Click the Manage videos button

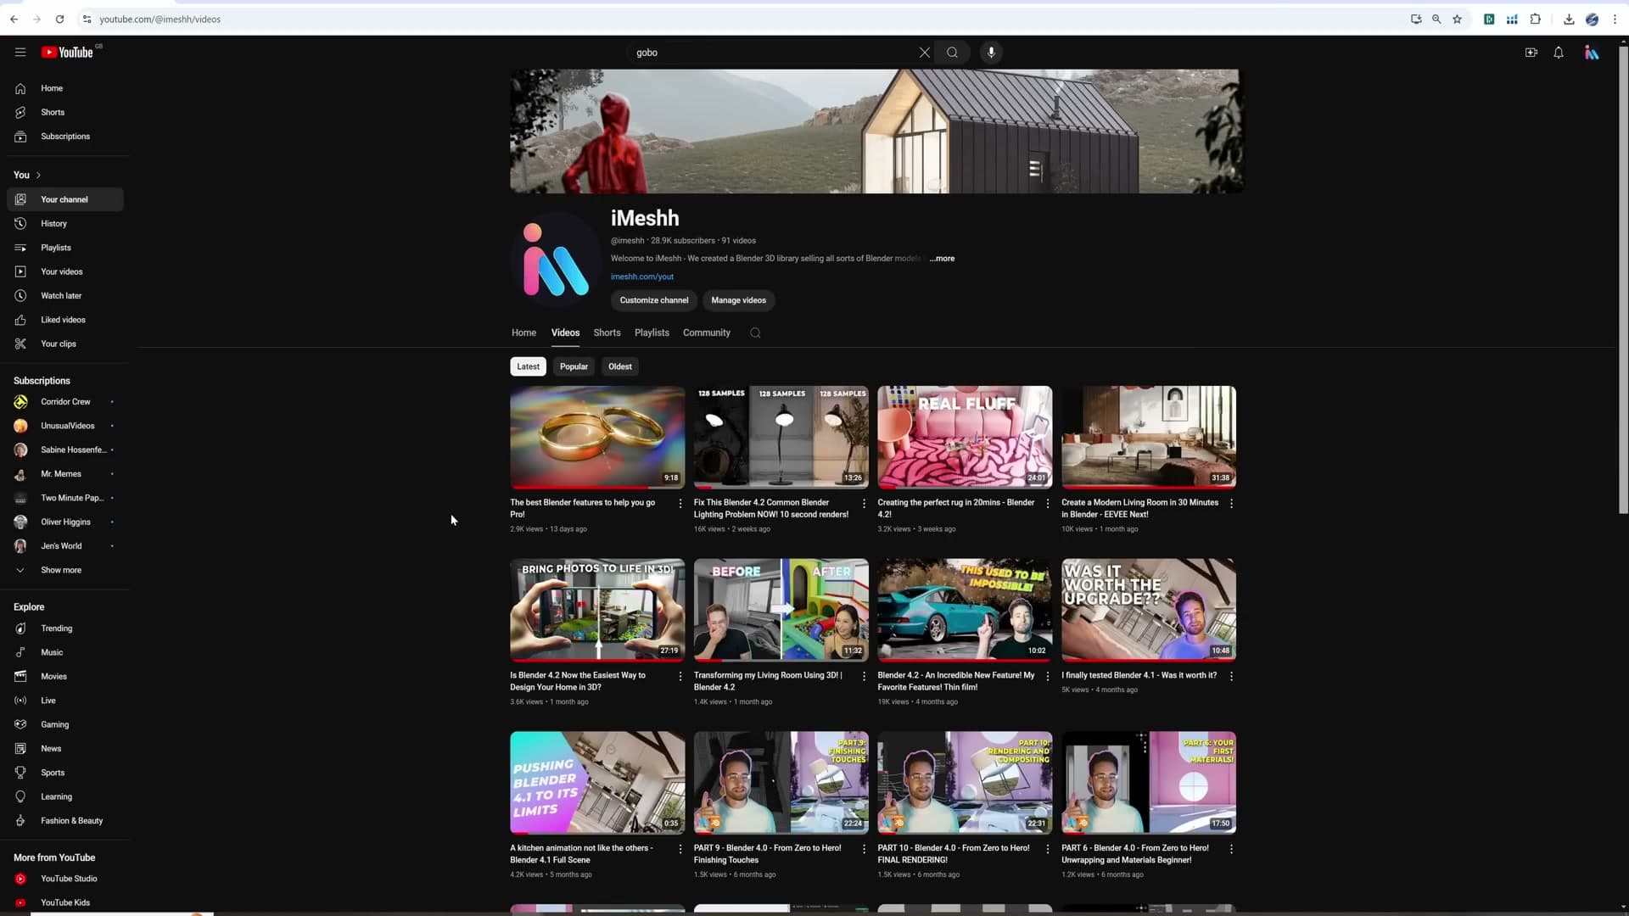(x=738, y=300)
